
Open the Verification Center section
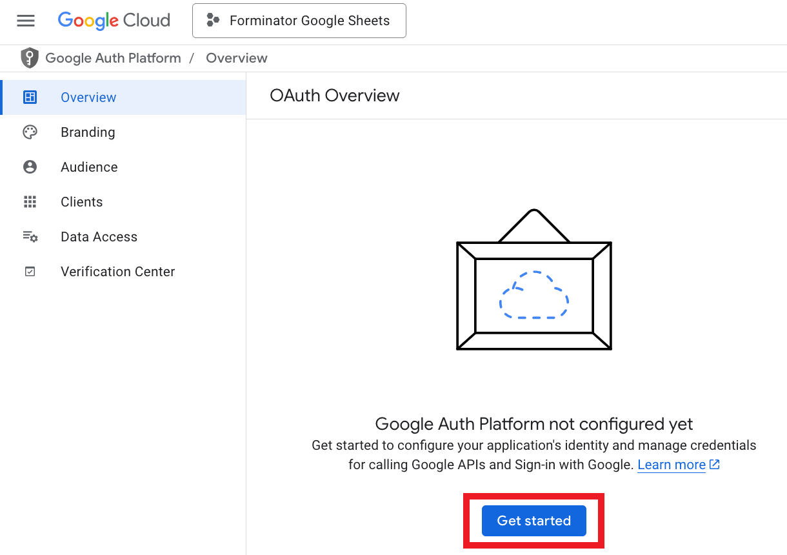point(124,272)
